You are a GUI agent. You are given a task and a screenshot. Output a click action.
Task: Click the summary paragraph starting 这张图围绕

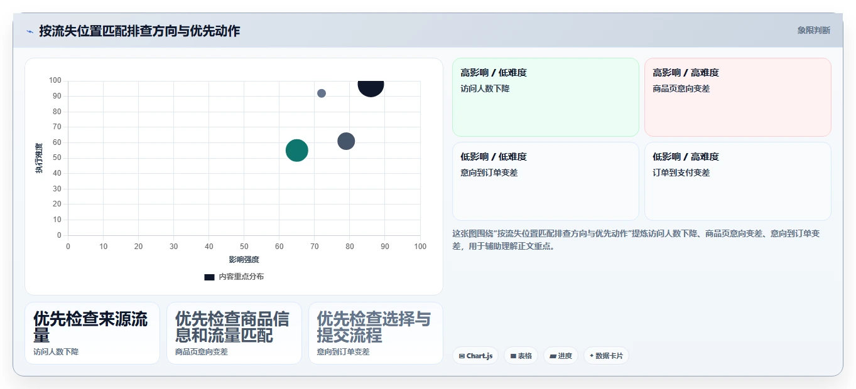pyautogui.click(x=636, y=240)
